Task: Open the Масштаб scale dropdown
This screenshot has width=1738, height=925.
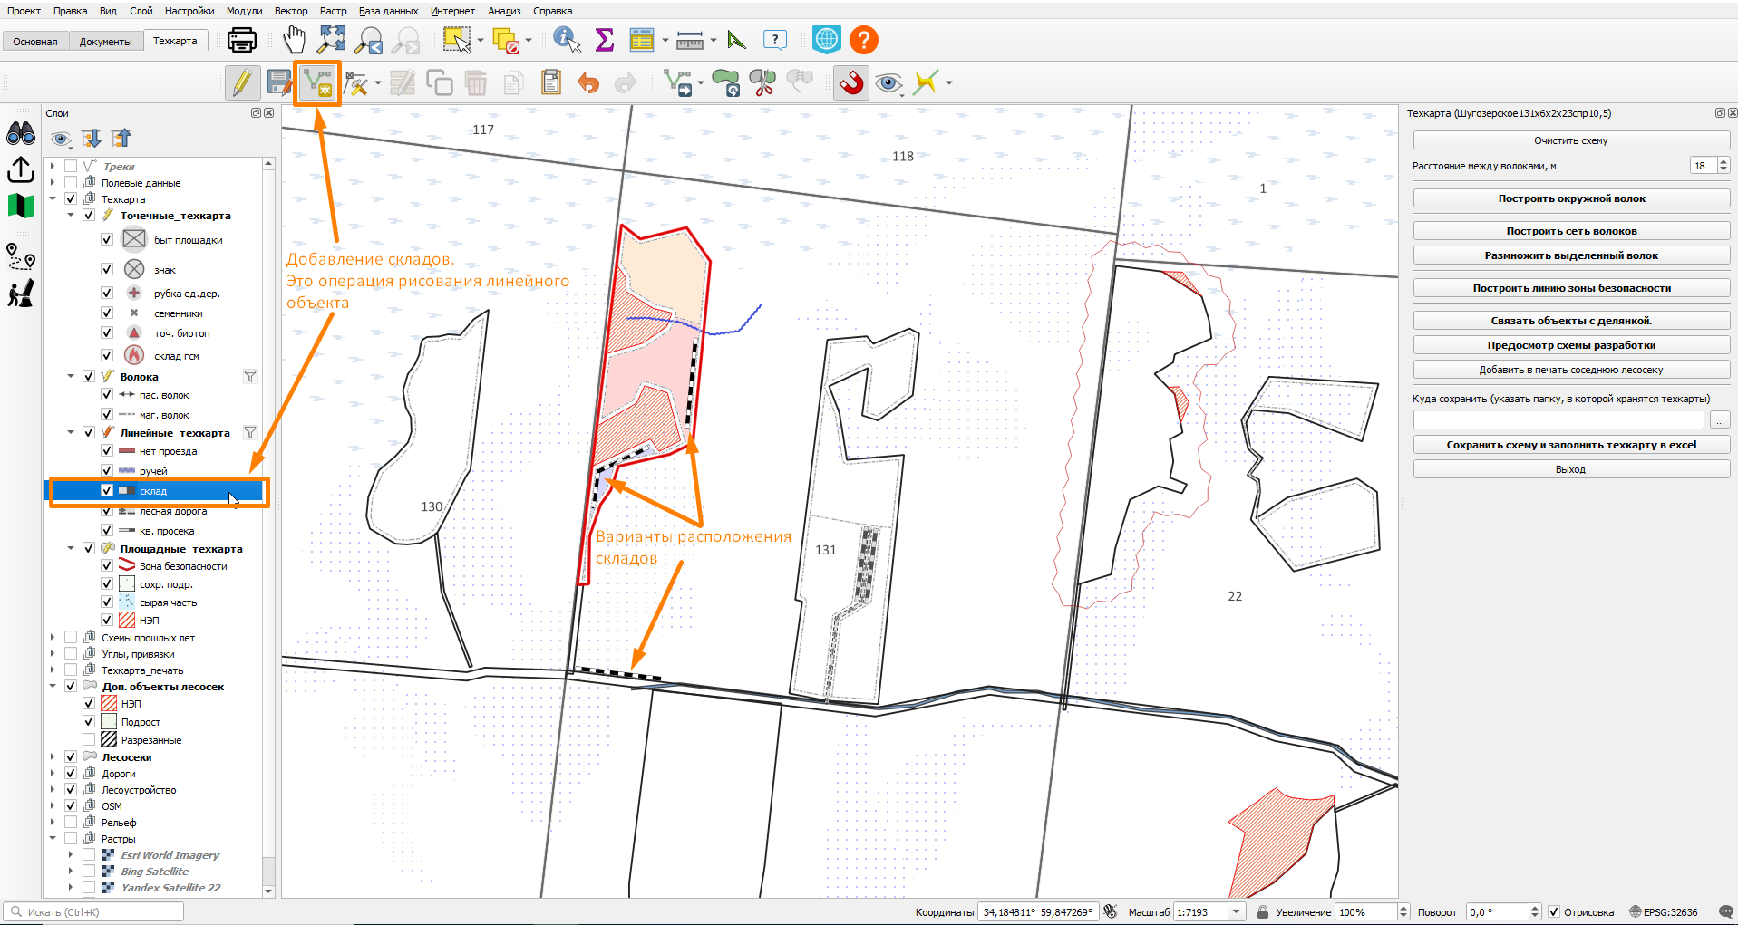Action: [x=1236, y=912]
